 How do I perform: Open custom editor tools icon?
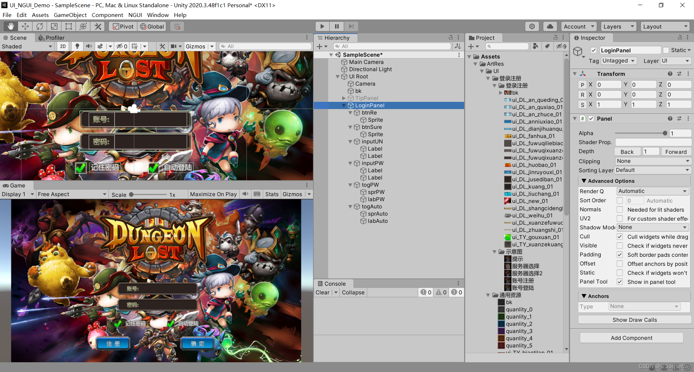pos(98,26)
